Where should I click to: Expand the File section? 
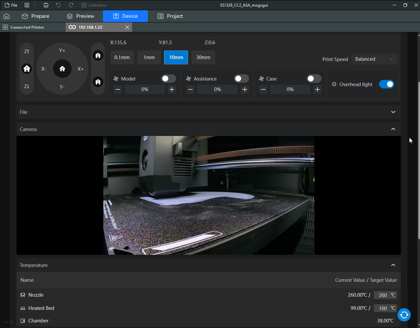click(x=393, y=112)
